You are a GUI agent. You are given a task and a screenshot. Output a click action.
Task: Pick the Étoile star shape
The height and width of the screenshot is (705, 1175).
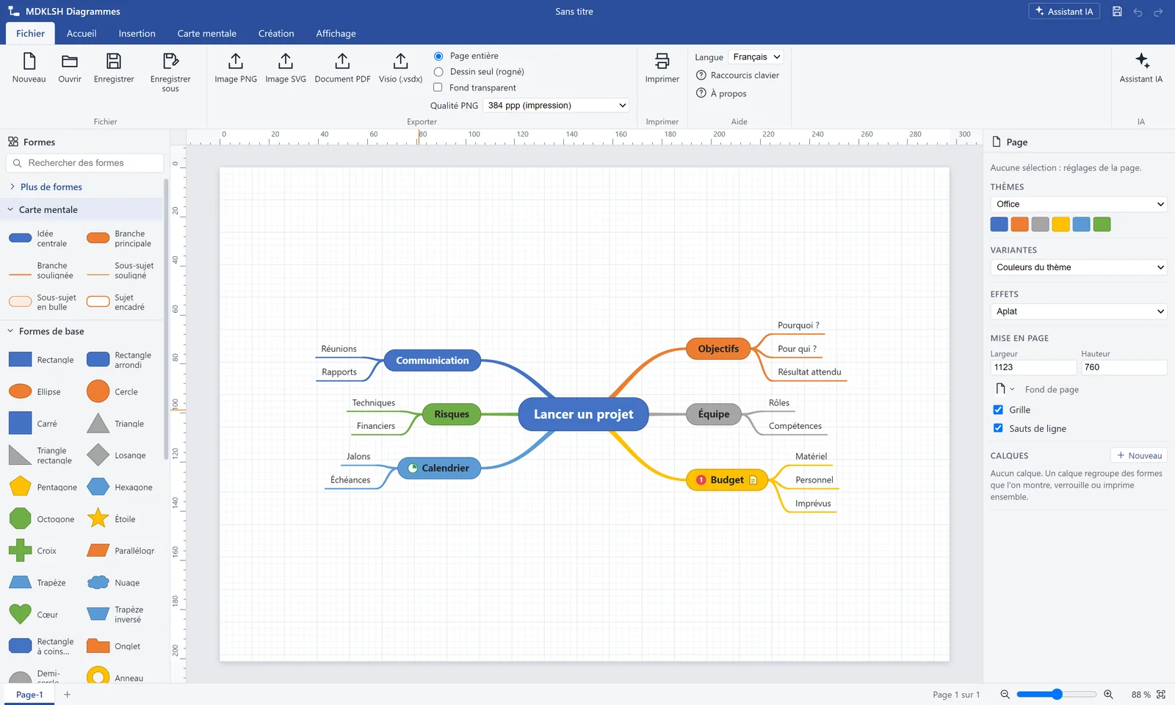(98, 518)
